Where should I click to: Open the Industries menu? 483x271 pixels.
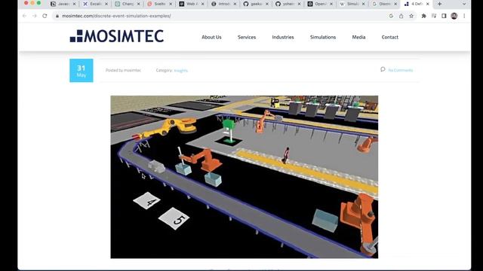pos(283,37)
